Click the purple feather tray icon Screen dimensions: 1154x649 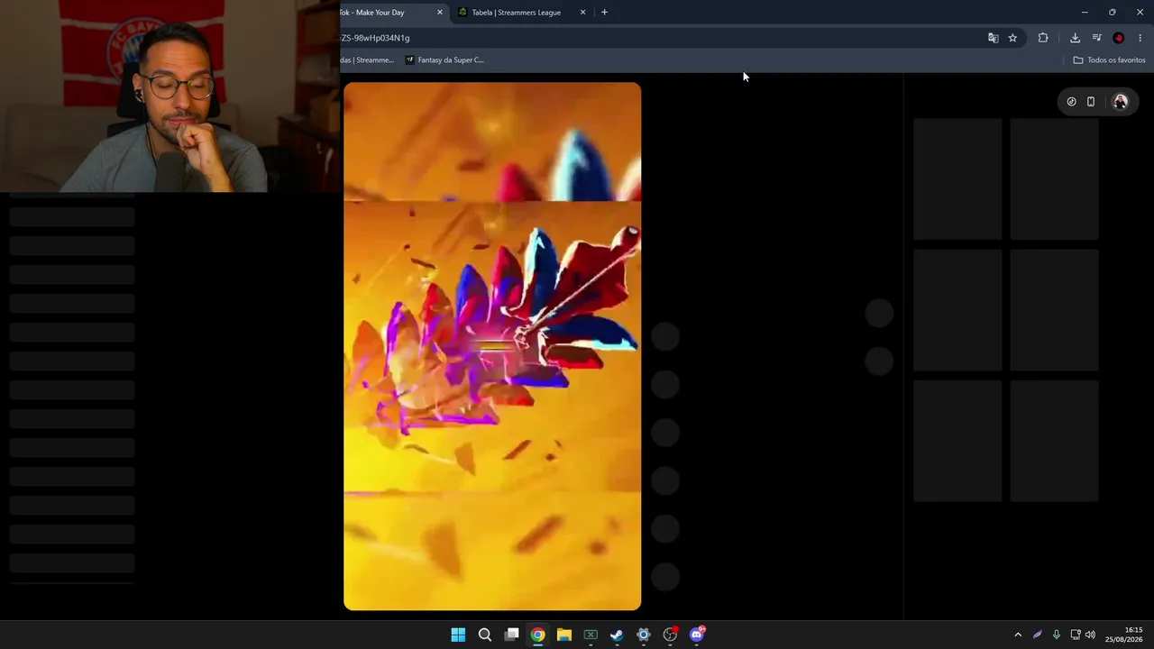(x=1038, y=635)
